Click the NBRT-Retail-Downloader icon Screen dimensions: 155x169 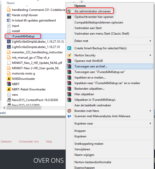tap(9, 89)
